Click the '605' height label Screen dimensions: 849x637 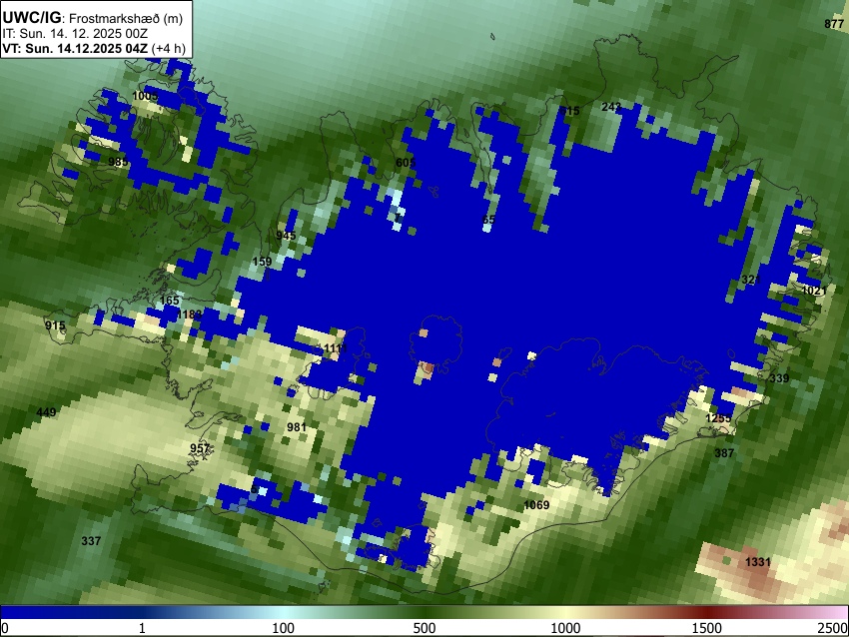point(406,163)
